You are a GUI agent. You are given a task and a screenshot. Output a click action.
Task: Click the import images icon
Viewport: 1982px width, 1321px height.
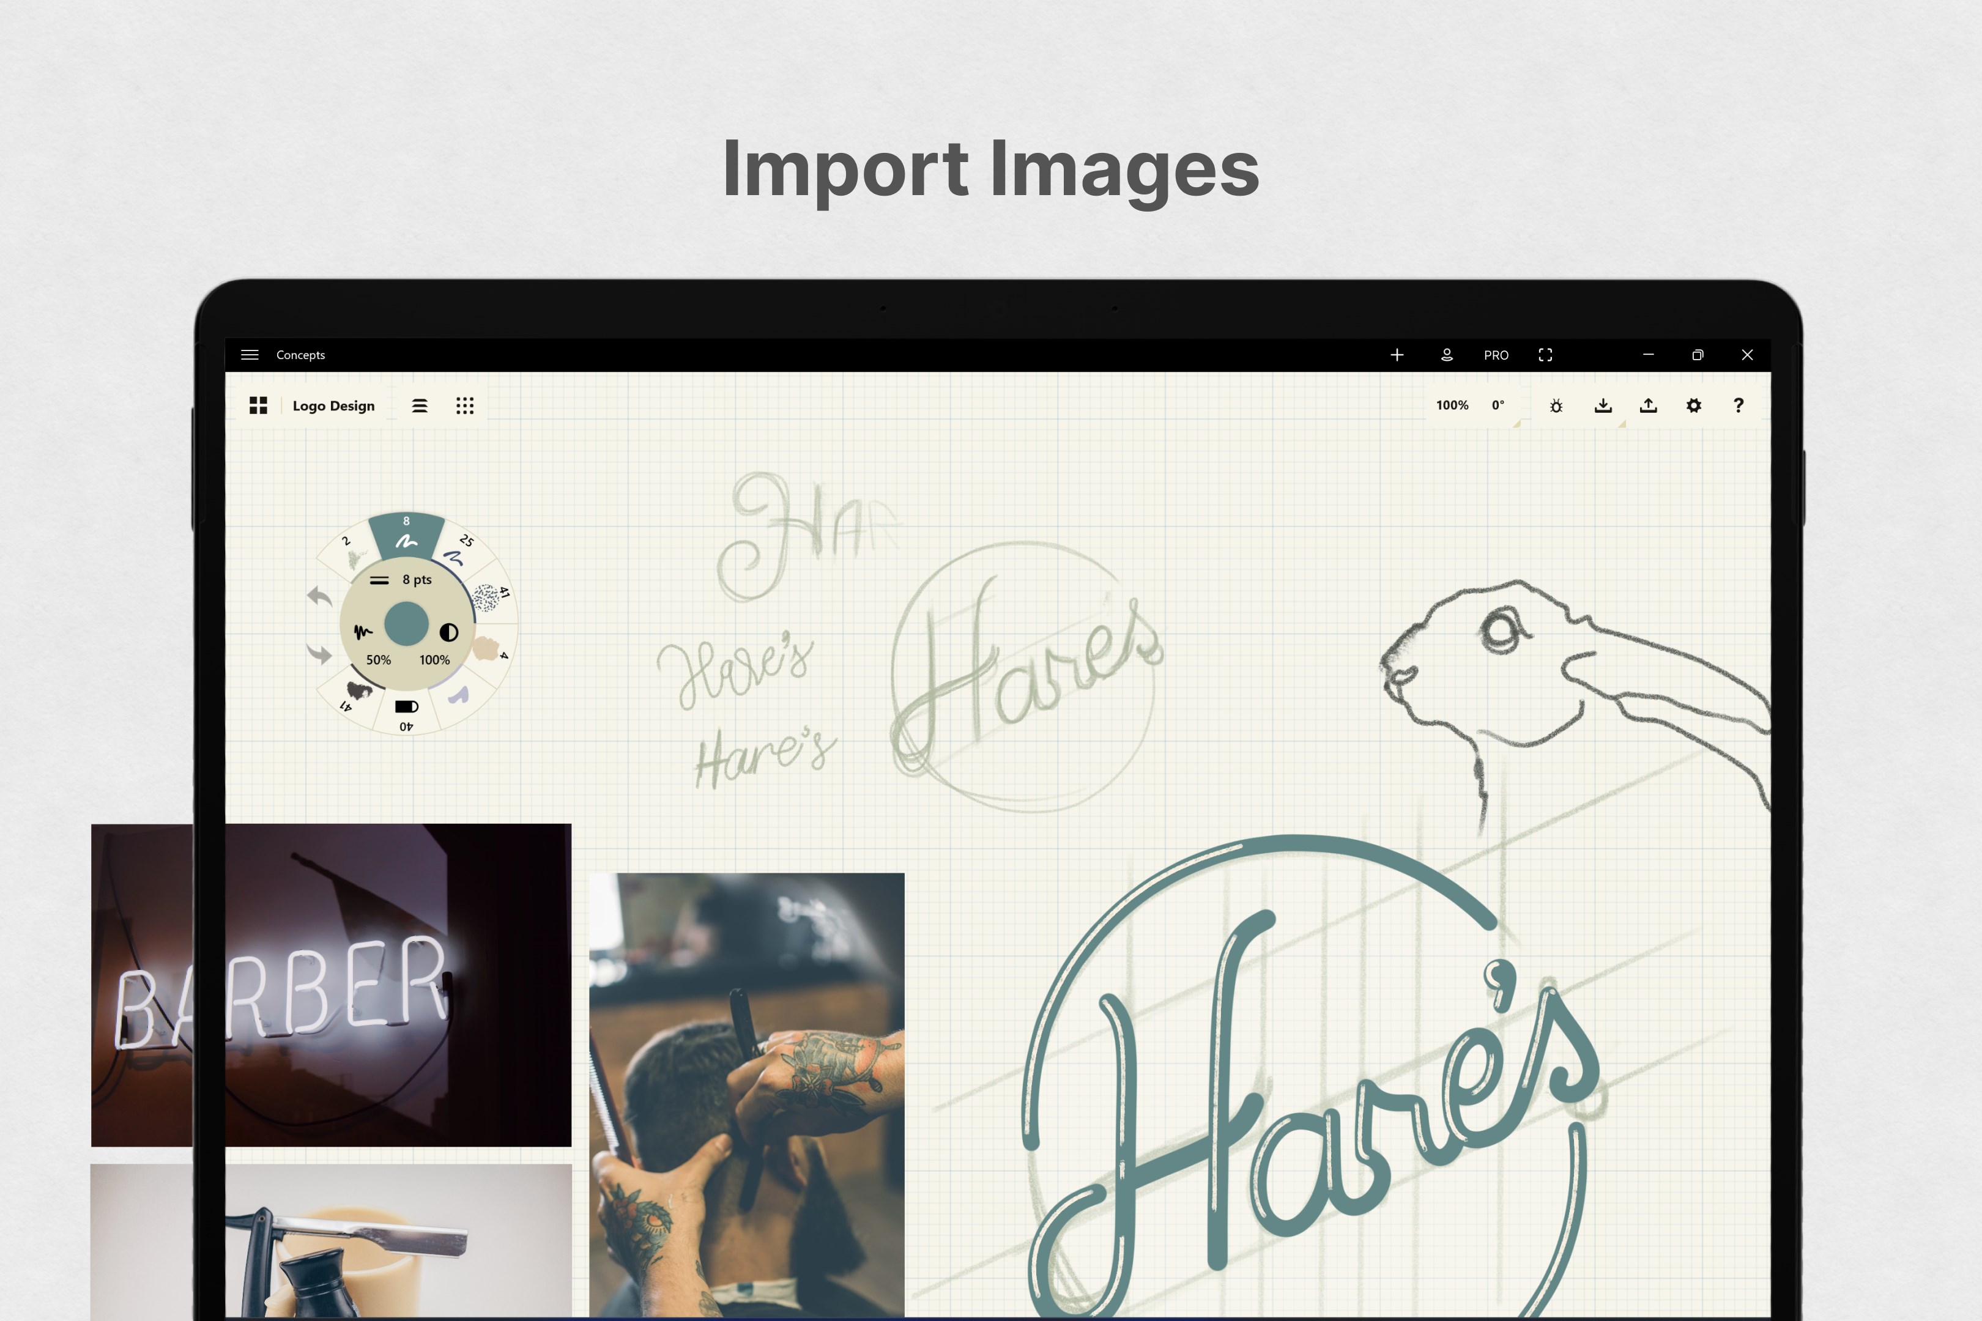click(1603, 405)
